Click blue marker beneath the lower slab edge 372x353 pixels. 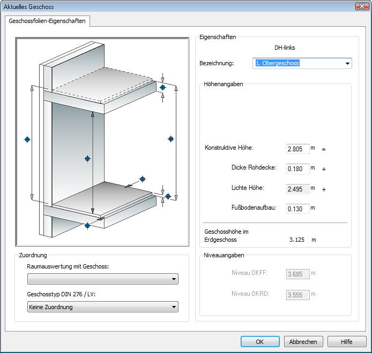[x=87, y=226]
